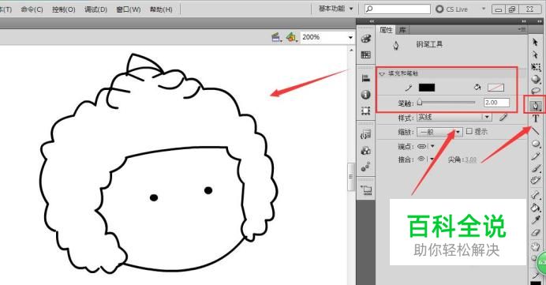
Task: Select the Eraser tool
Action: [x=536, y=232]
